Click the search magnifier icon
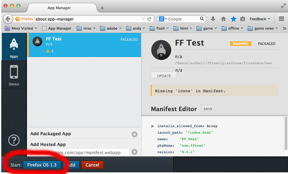 tap(202, 19)
